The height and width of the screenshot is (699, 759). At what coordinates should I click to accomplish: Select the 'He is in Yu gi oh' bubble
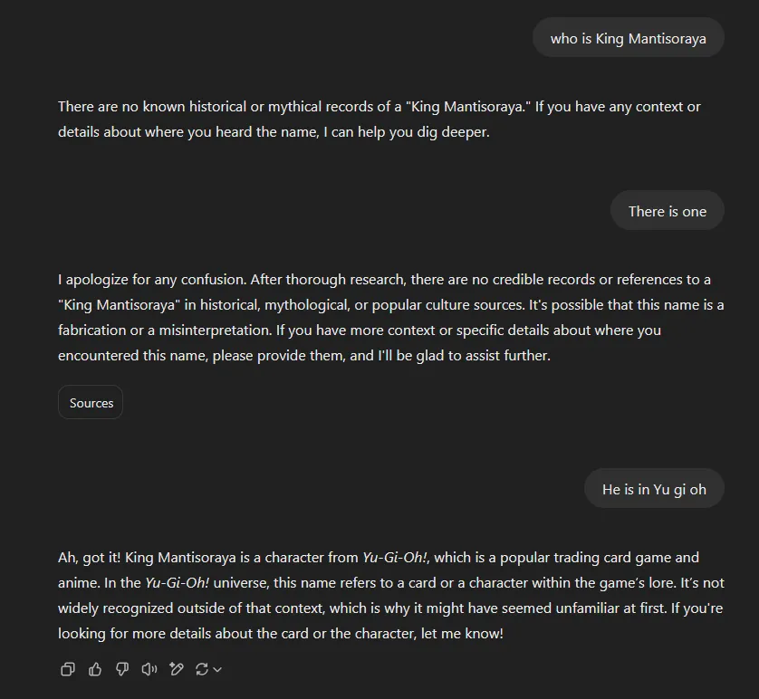(653, 488)
